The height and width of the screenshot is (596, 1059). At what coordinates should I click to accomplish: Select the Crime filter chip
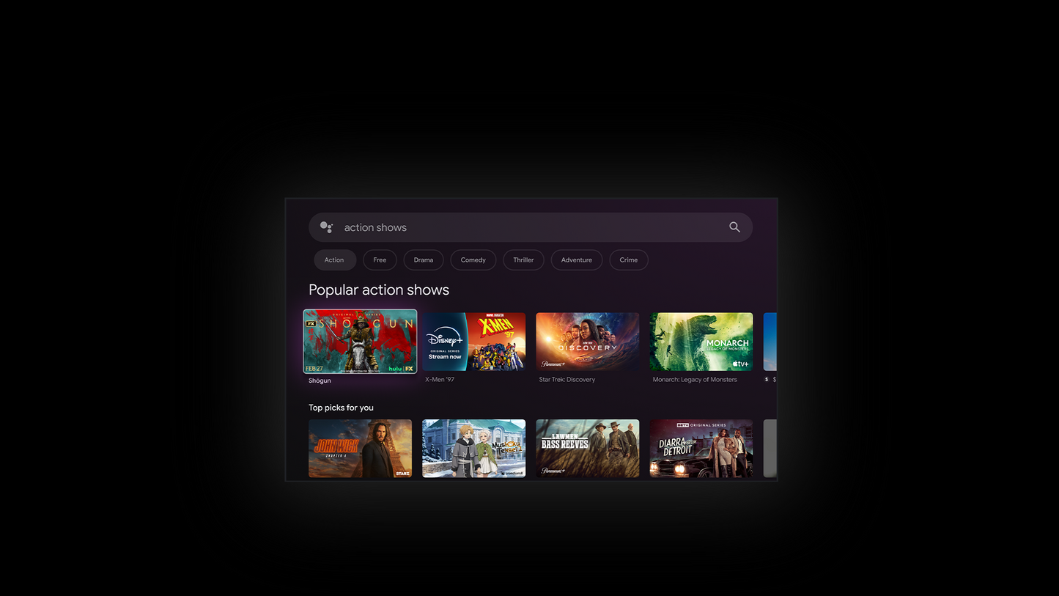(629, 260)
